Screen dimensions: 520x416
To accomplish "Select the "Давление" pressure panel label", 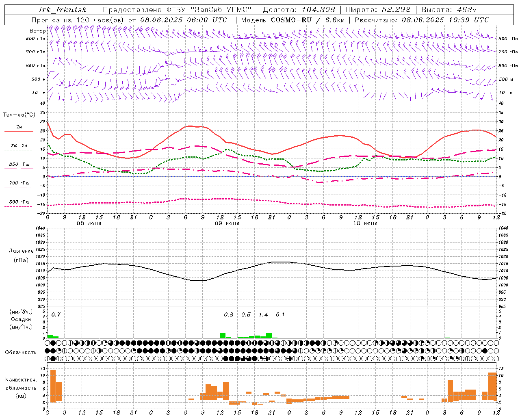I will (x=21, y=251).
